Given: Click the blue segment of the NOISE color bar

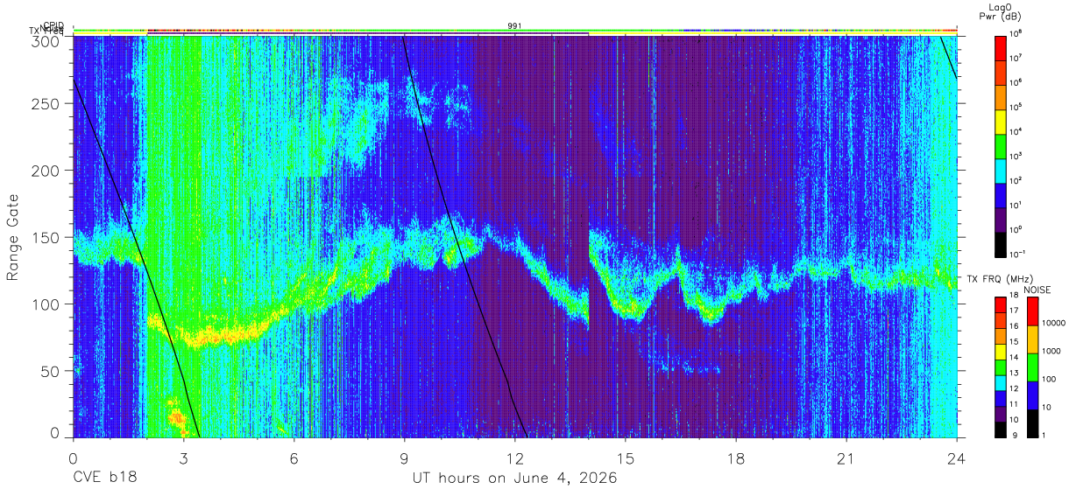Looking at the screenshot, I should tap(1033, 395).
